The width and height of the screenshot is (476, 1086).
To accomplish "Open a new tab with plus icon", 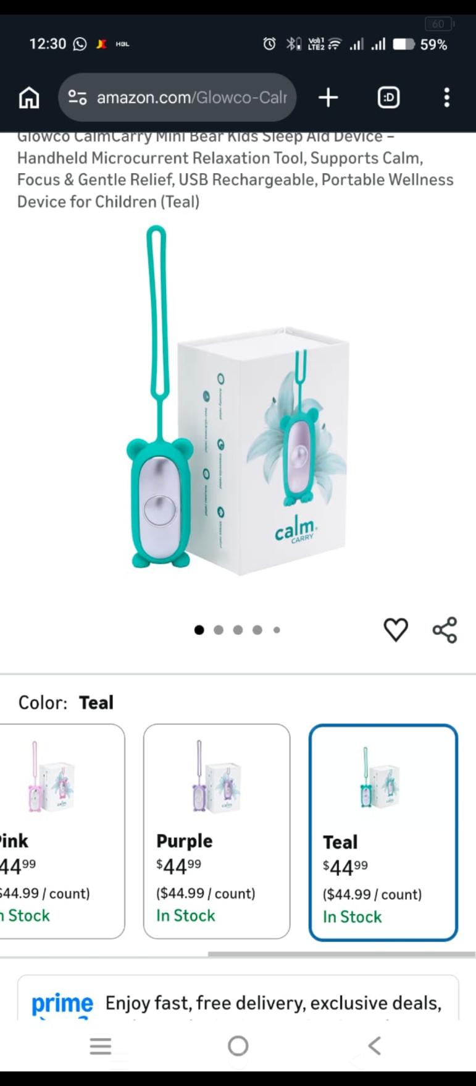I will (328, 98).
